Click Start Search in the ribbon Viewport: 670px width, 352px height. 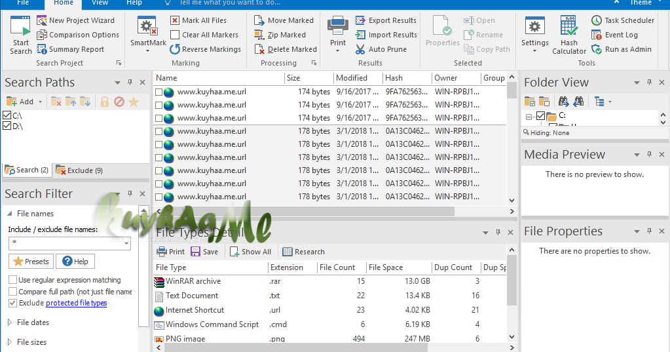pos(20,35)
